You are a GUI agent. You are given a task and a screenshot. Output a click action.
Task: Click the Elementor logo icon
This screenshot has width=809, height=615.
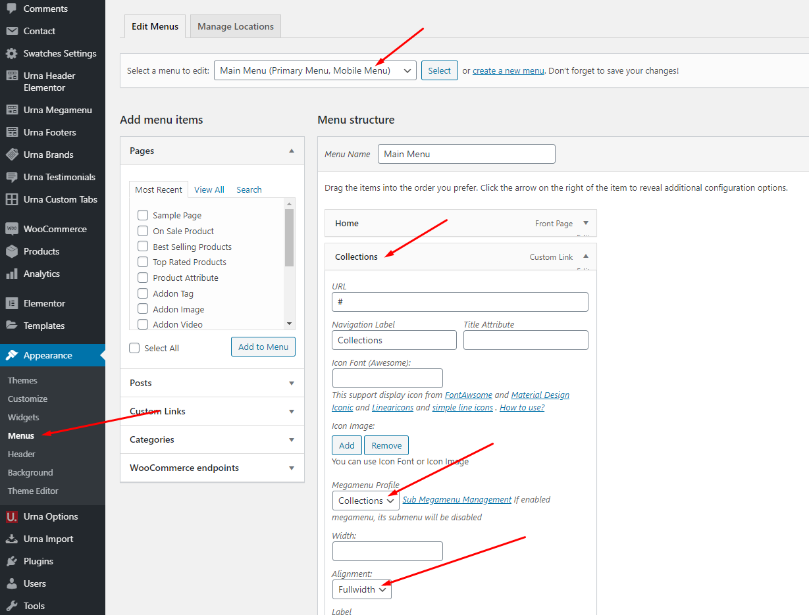pyautogui.click(x=12, y=303)
